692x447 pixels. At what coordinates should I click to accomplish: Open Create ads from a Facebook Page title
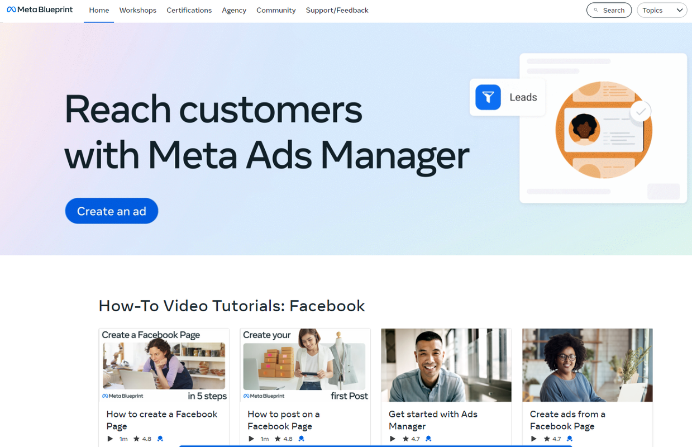[567, 420]
